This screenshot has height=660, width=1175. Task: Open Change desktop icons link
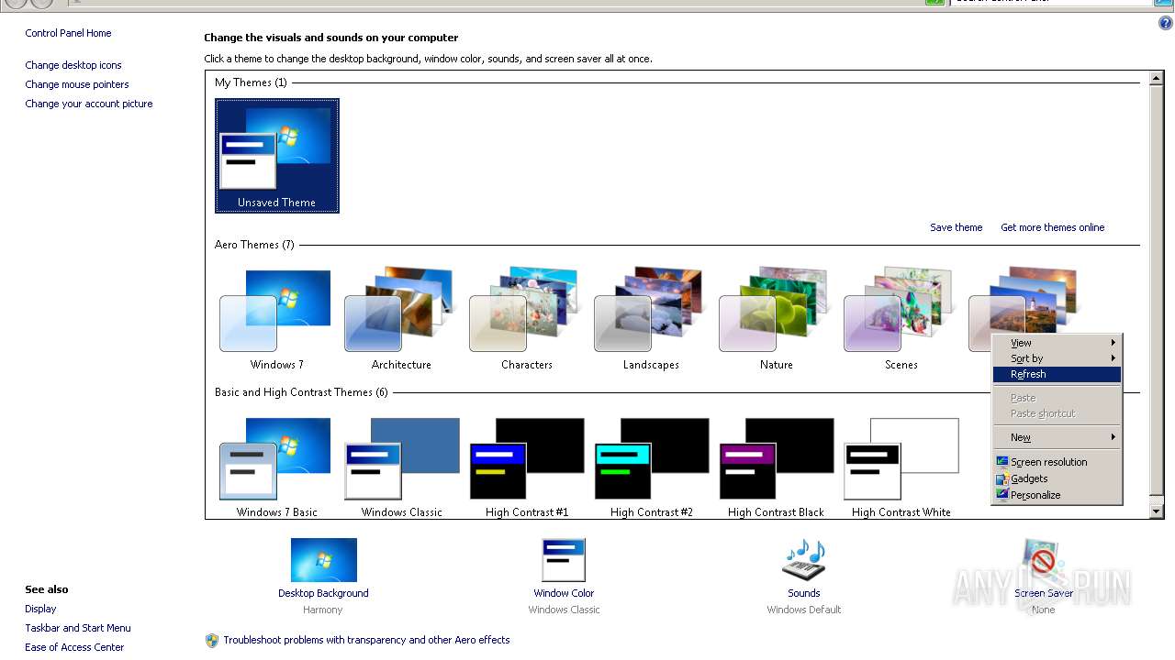(x=73, y=65)
